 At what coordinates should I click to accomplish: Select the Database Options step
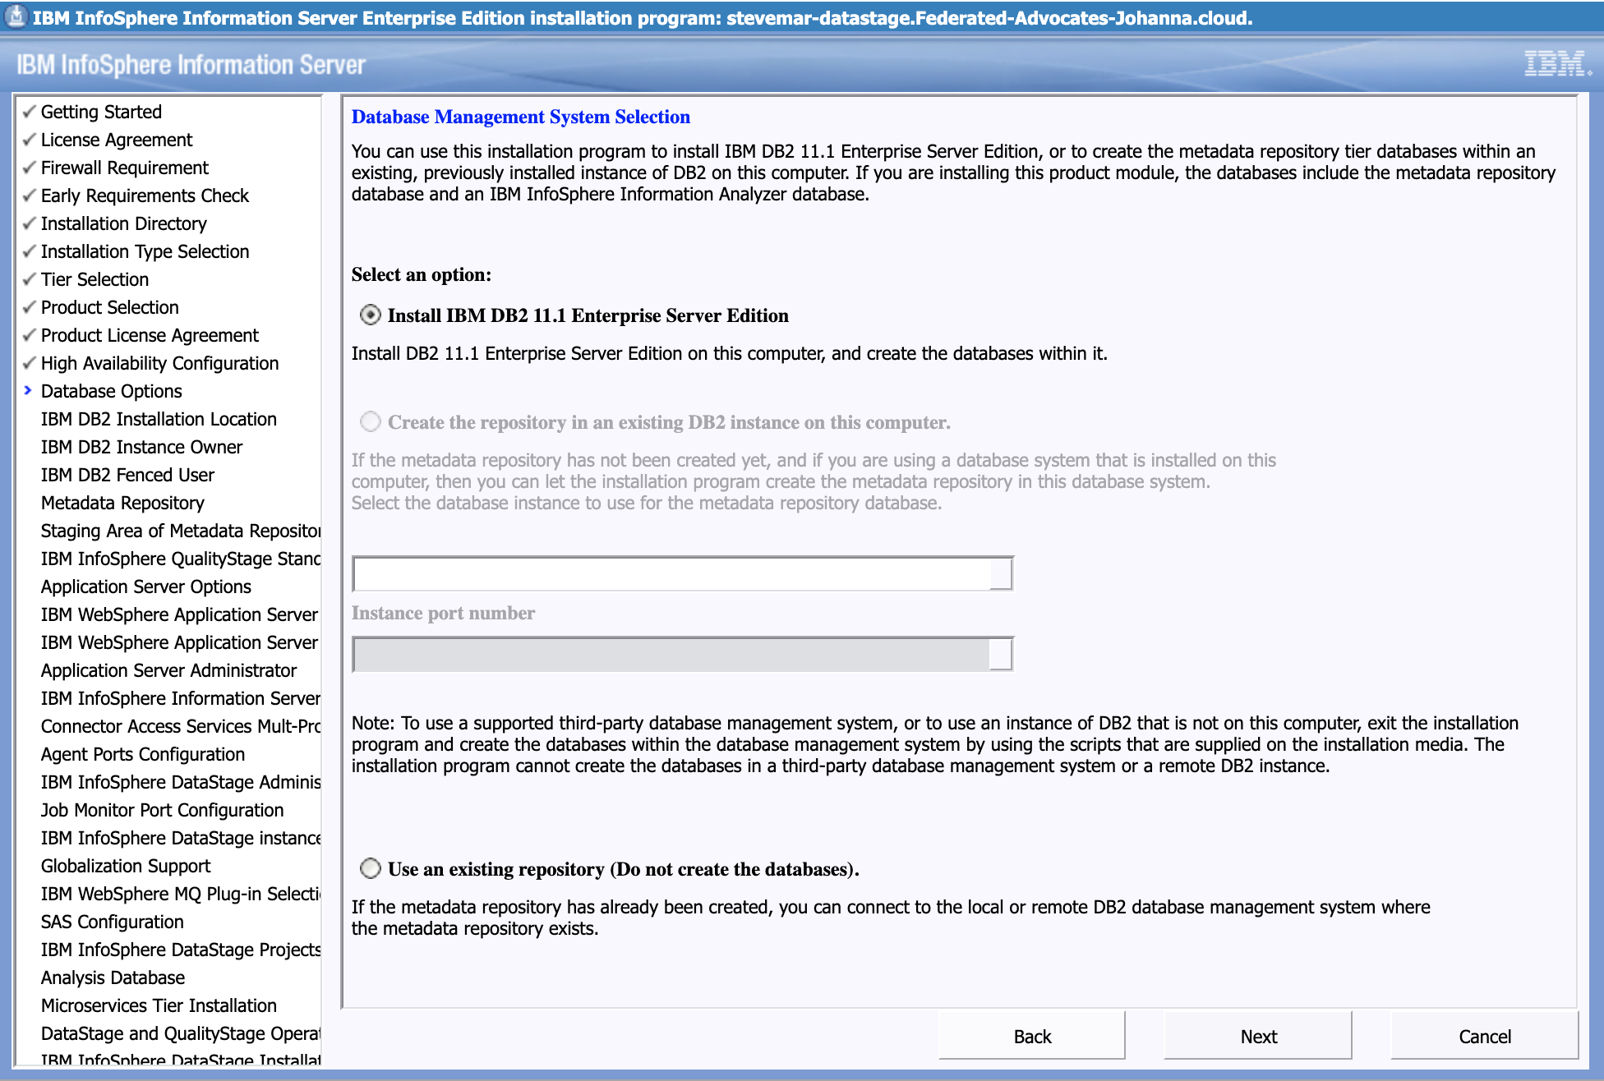(112, 391)
